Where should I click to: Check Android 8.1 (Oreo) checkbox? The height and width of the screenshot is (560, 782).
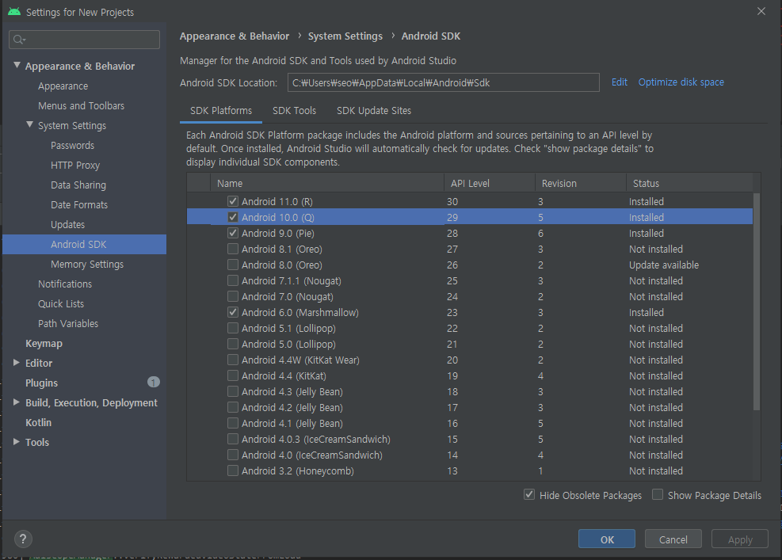tap(233, 249)
